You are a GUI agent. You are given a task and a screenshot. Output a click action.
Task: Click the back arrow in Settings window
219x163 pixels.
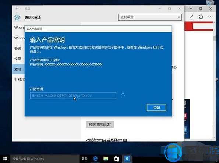point(17,8)
